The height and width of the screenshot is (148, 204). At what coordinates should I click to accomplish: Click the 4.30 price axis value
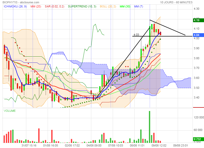pos(196,9)
